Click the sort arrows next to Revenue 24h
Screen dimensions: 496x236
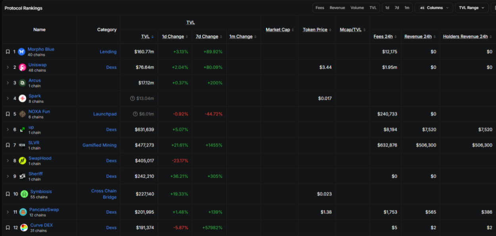pos(435,37)
